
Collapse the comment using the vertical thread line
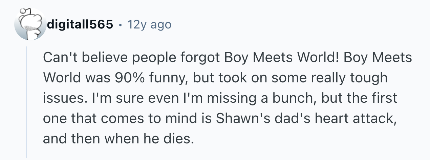[26, 102]
